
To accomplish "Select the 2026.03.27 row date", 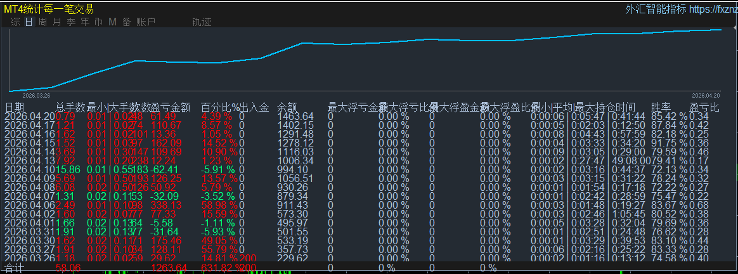I will [x=30, y=250].
